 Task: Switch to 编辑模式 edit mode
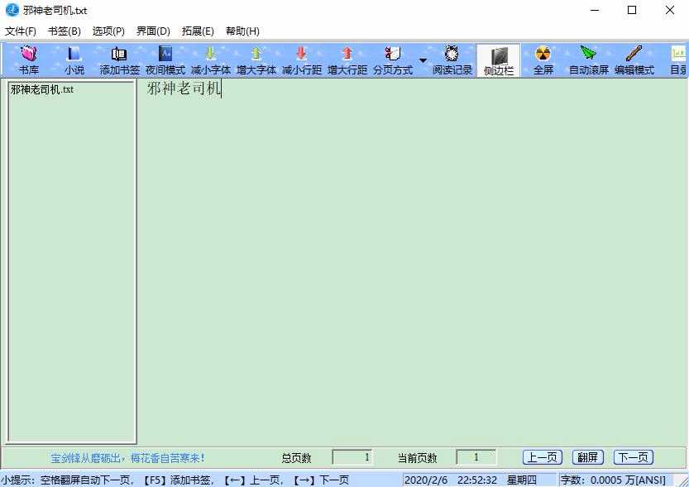634,60
